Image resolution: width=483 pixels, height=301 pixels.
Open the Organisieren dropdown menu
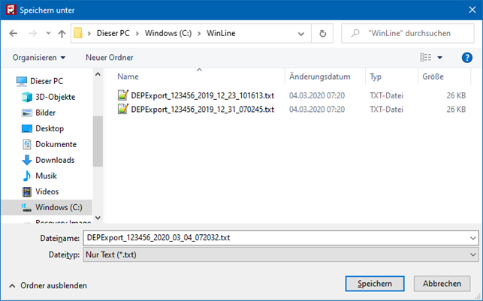click(x=39, y=57)
